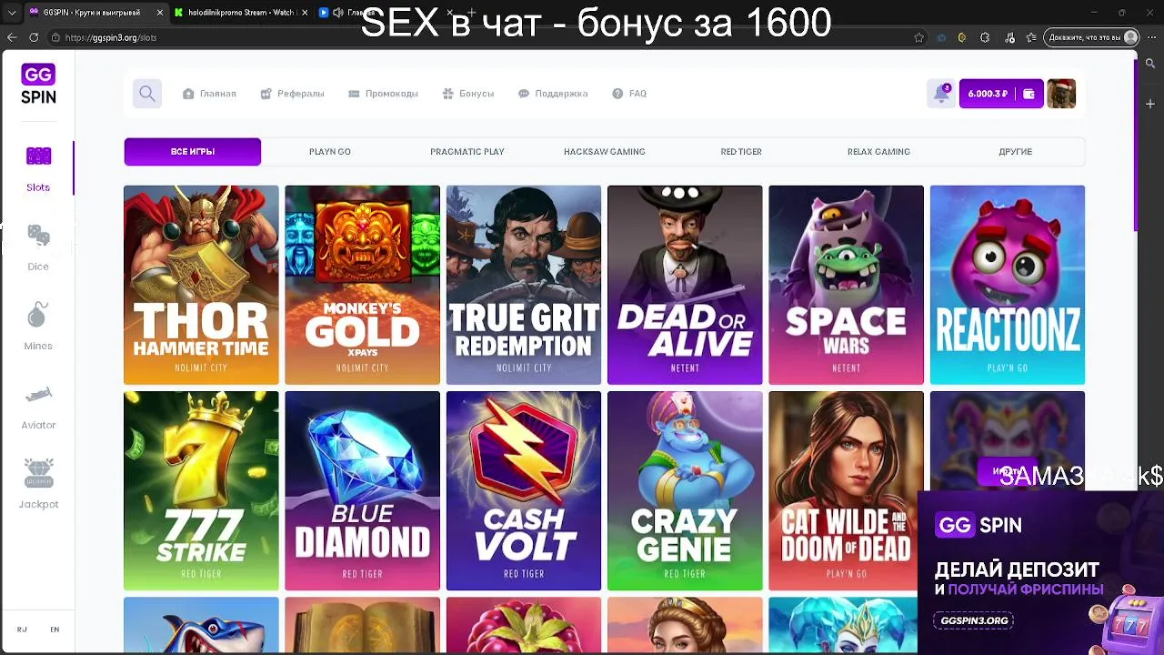Viewport: 1164px width, 655px height.
Task: Open Бонусы in the top navigation
Action: click(468, 94)
